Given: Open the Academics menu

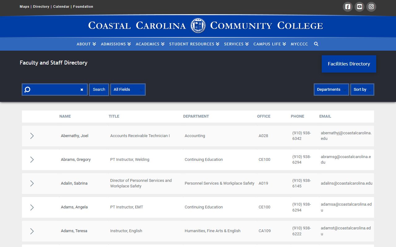Looking at the screenshot, I should pos(150,44).
